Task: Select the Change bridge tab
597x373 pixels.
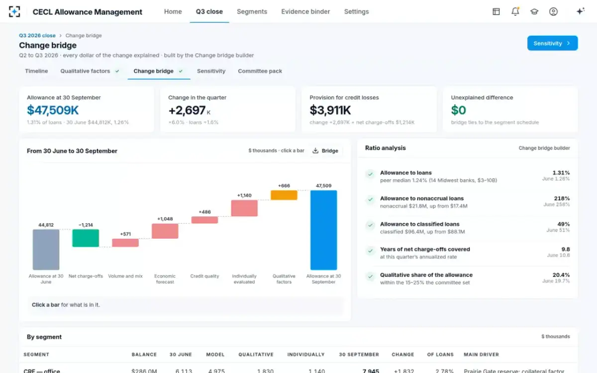Action: (x=158, y=71)
